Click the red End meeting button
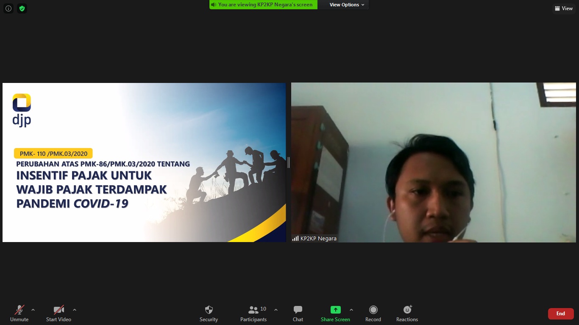 pos(560,314)
